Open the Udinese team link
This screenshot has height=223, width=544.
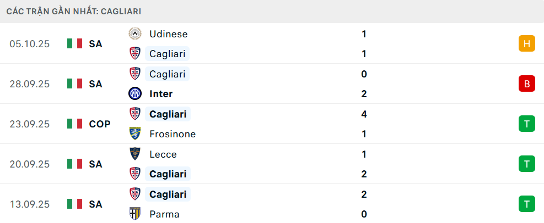pyautogui.click(x=168, y=34)
